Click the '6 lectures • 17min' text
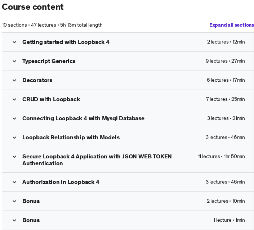Viewport: 254px width, 230px height. point(226,80)
